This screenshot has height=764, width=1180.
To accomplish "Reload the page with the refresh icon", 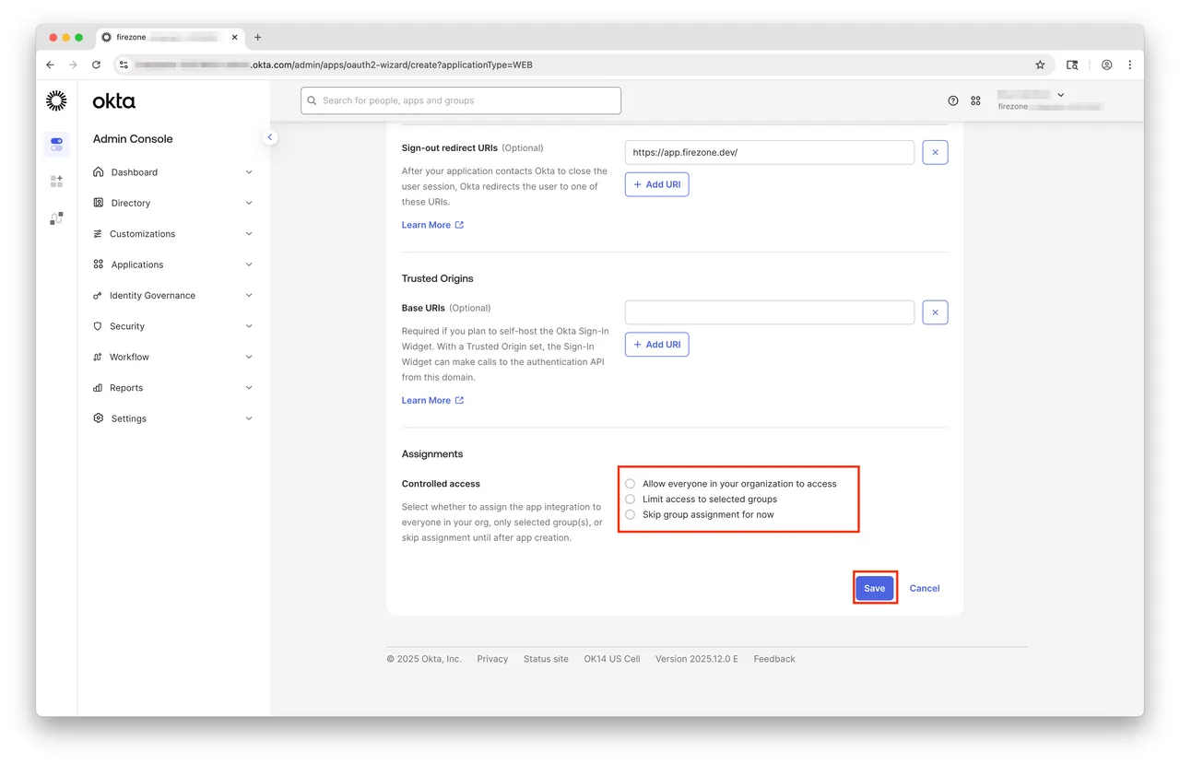I will click(96, 65).
